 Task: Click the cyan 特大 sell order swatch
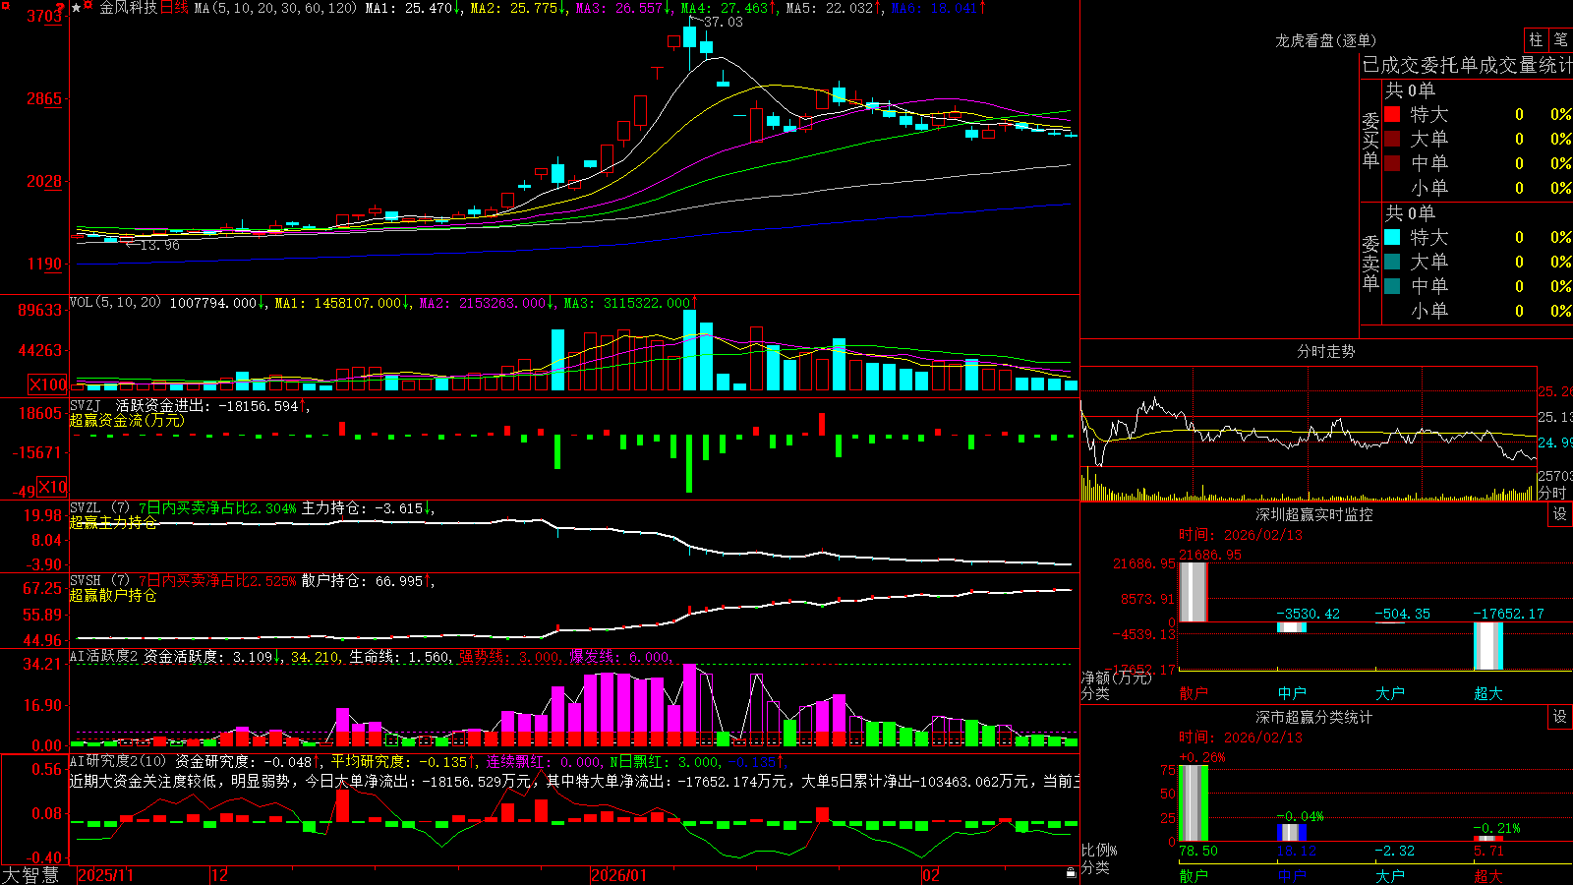1392,237
